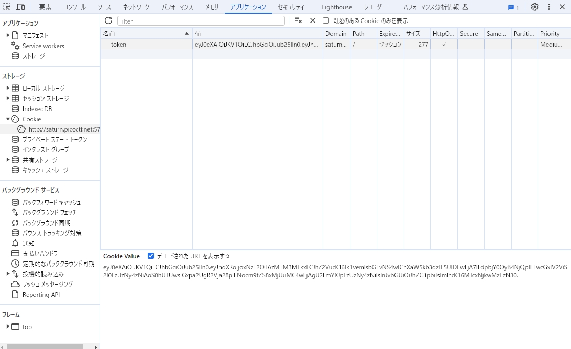Toggle the device toolbar icon
Viewport: 571px width, 349px height.
pyautogui.click(x=21, y=7)
